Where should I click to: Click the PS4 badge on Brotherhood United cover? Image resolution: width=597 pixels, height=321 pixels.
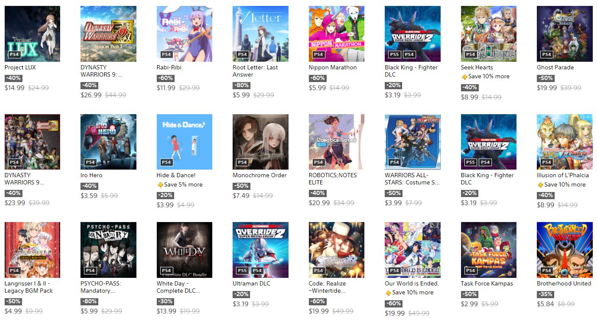click(x=547, y=271)
